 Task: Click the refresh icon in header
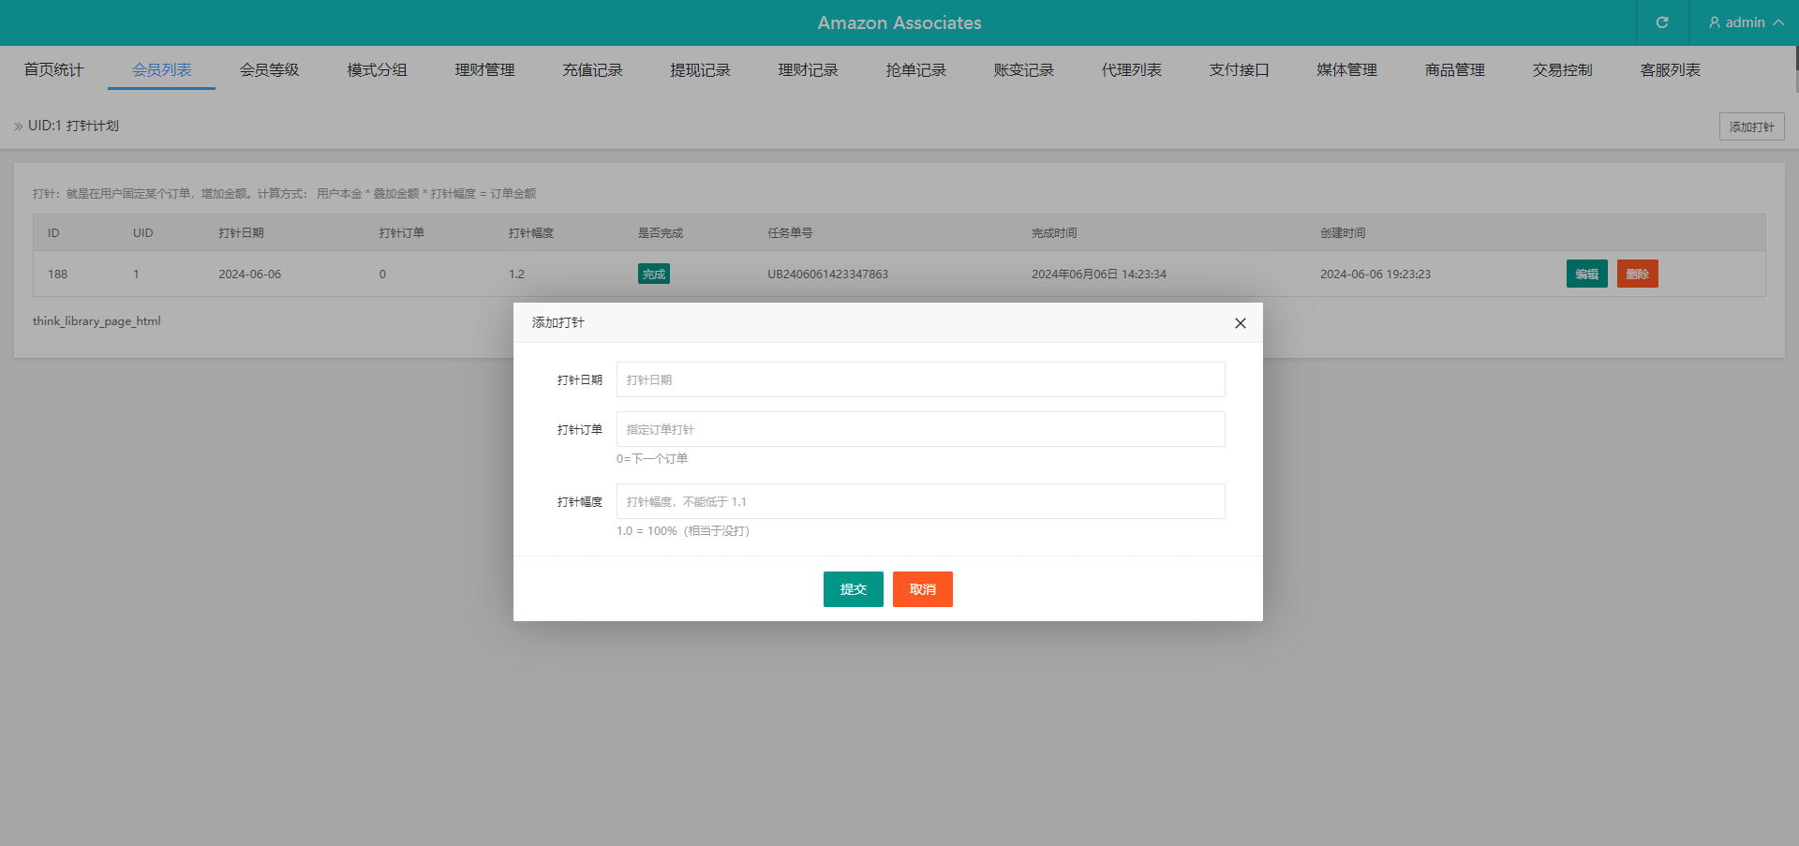click(1662, 22)
